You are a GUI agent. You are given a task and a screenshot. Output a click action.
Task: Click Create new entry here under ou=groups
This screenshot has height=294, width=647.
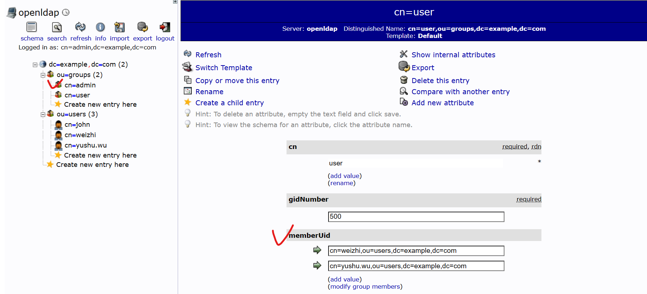[x=100, y=105]
